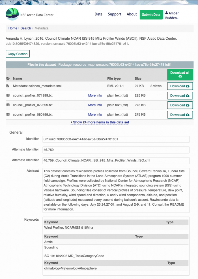Click the table icon beside council_profiler_072899.txt
This screenshot has width=198, height=279.
pos(8,105)
